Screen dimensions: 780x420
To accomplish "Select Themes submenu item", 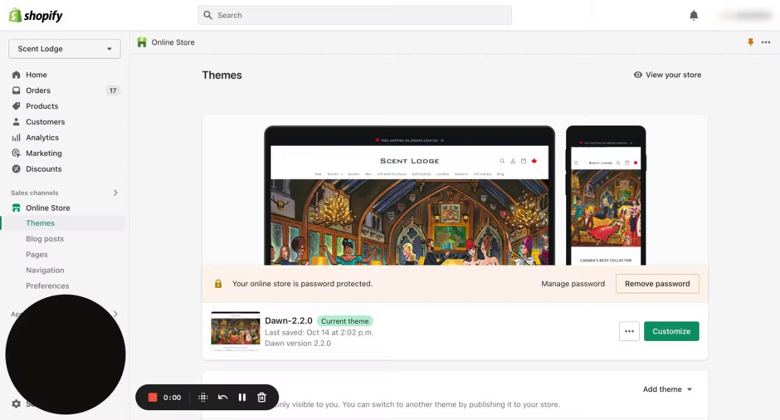I will pos(40,223).
